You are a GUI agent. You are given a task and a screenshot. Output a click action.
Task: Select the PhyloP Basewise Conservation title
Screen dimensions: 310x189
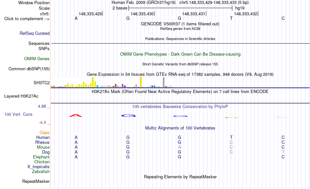coord(180,107)
